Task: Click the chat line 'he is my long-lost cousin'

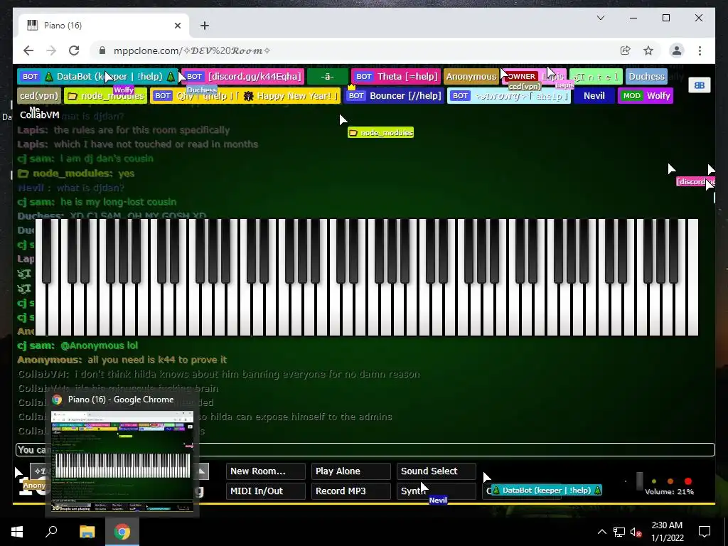Action: click(119, 202)
